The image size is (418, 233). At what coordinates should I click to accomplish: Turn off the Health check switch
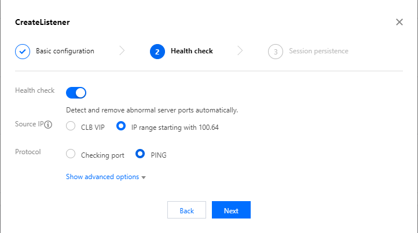[x=76, y=92]
